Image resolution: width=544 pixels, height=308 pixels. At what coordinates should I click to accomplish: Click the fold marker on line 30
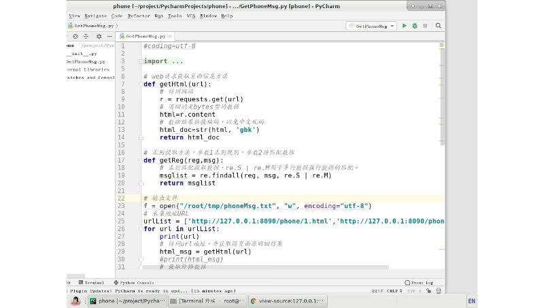[141, 260]
